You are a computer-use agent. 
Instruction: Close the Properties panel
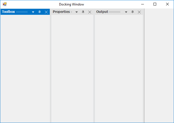pos(90,12)
